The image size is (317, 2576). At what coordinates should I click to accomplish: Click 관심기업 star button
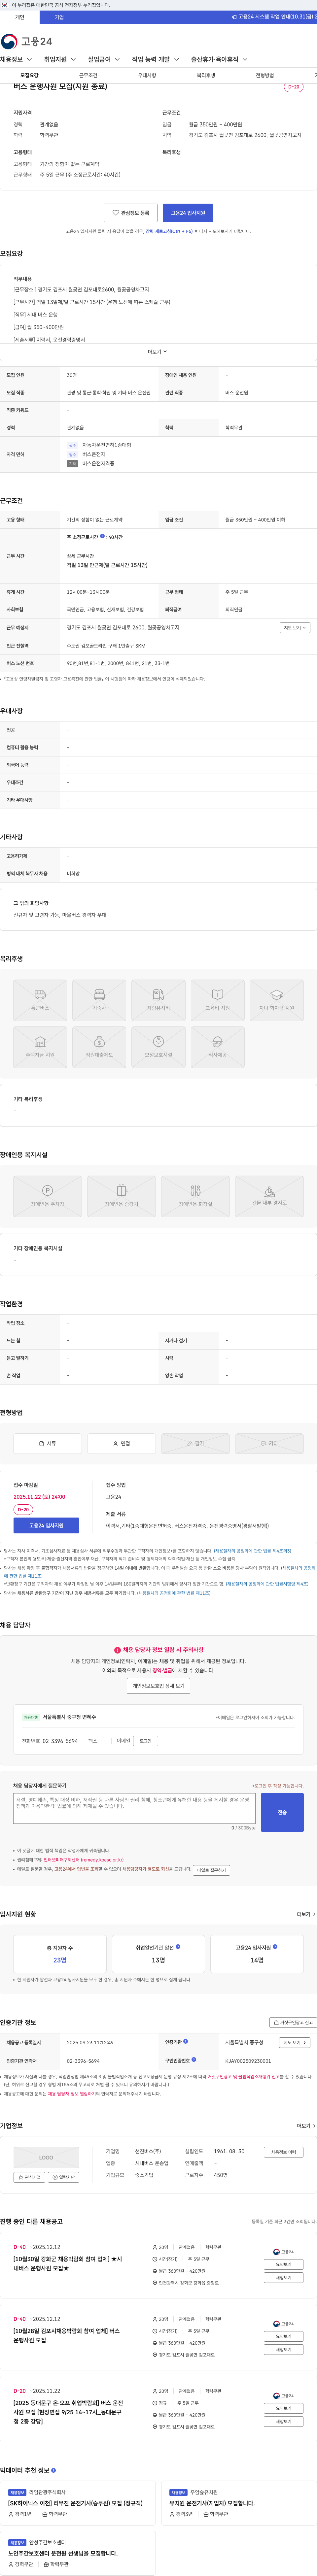(x=29, y=2177)
